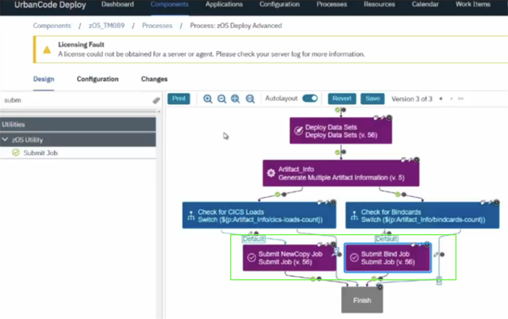Save the process design
The image size is (508, 319).
click(x=372, y=98)
